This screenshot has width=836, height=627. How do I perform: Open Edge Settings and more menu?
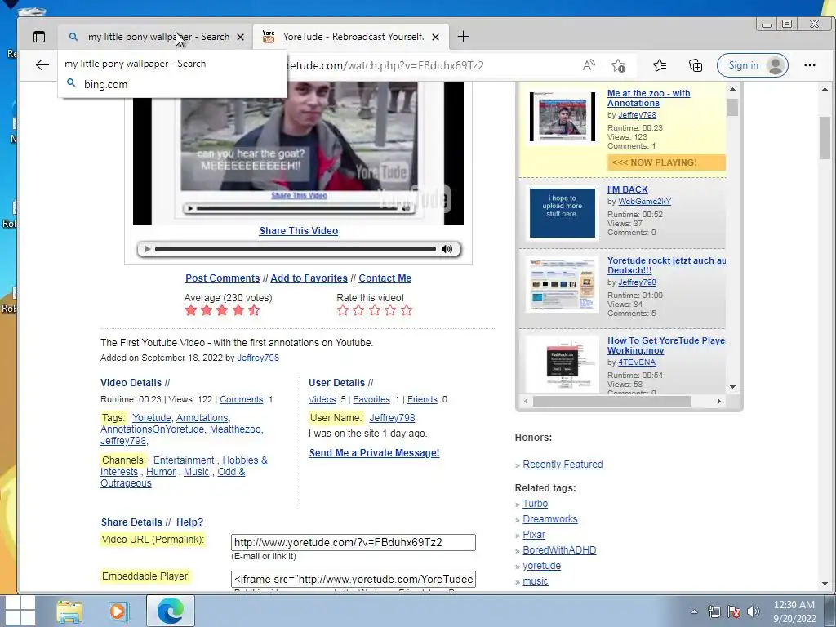click(x=809, y=65)
